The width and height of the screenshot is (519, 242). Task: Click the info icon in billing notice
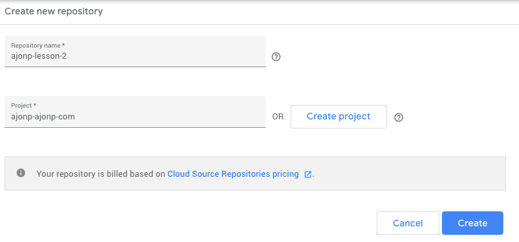pos(21,173)
